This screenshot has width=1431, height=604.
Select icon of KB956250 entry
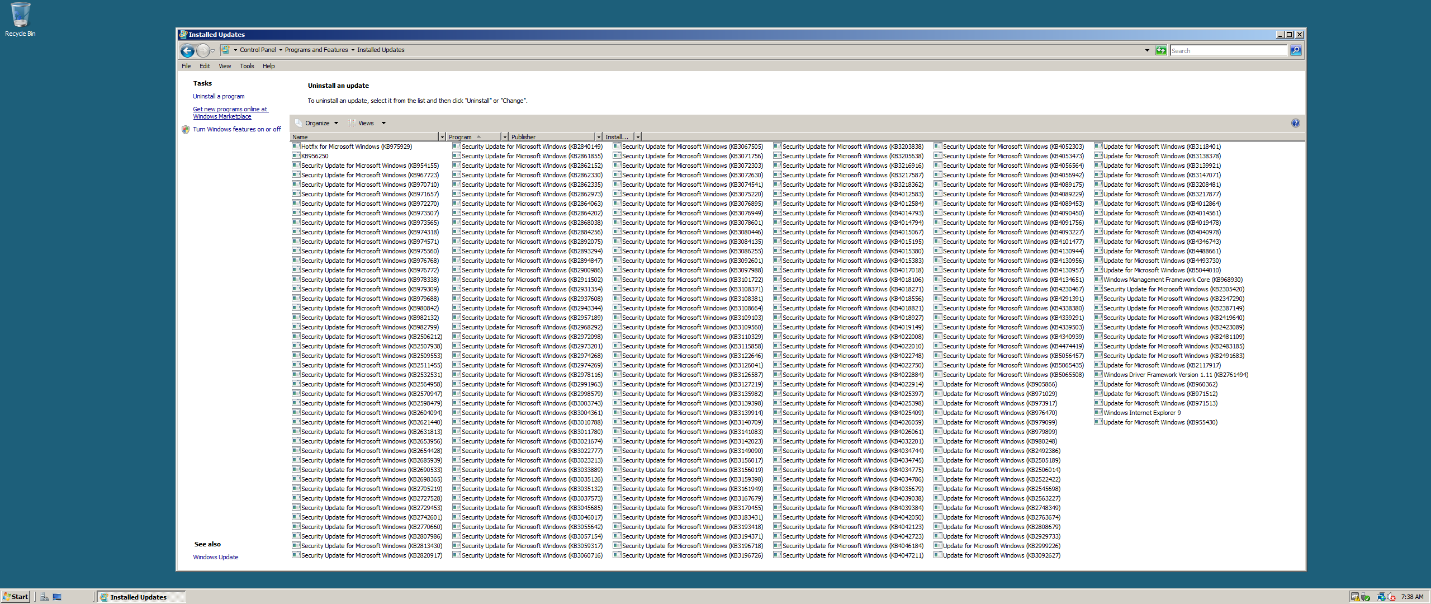[x=296, y=155]
